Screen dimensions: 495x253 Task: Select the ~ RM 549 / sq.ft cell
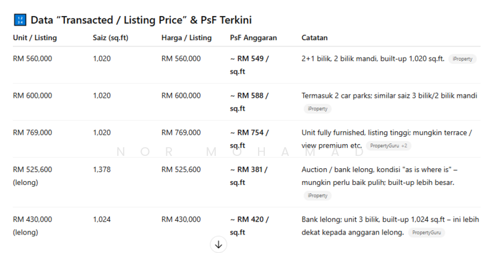click(x=250, y=65)
